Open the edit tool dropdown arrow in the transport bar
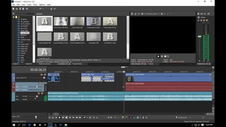The height and width of the screenshot is (127, 226). pyautogui.click(x=87, y=117)
